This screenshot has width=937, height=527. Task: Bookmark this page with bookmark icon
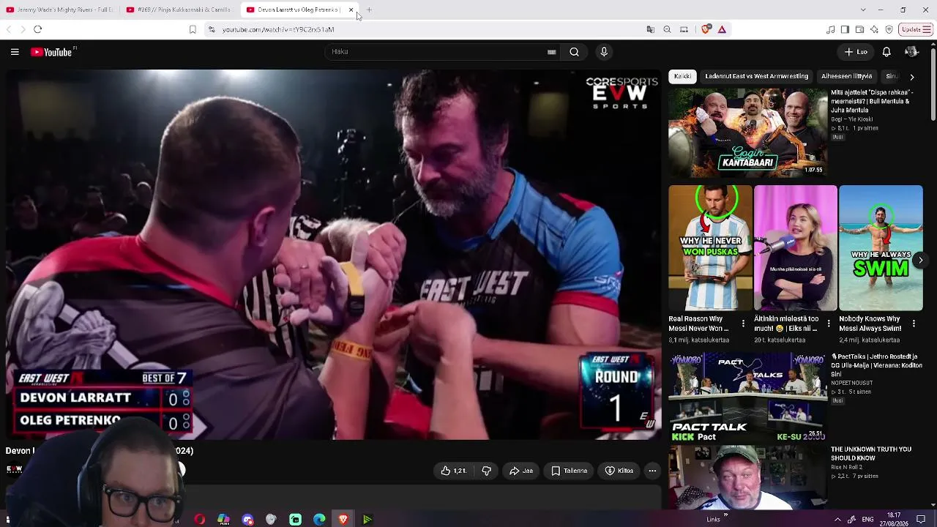pos(193,29)
